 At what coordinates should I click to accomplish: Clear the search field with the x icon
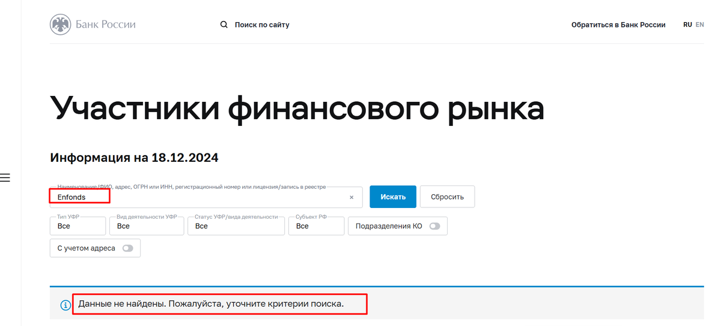(x=351, y=197)
